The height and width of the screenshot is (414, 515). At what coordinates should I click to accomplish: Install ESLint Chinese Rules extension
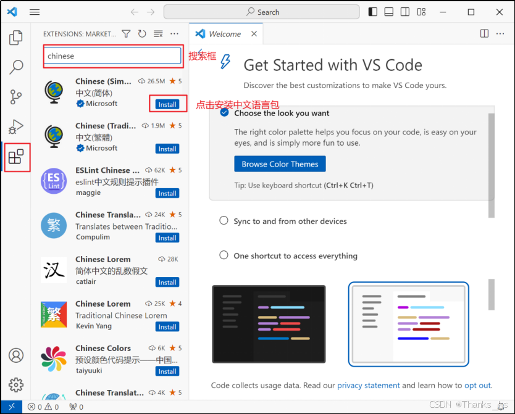(x=167, y=194)
